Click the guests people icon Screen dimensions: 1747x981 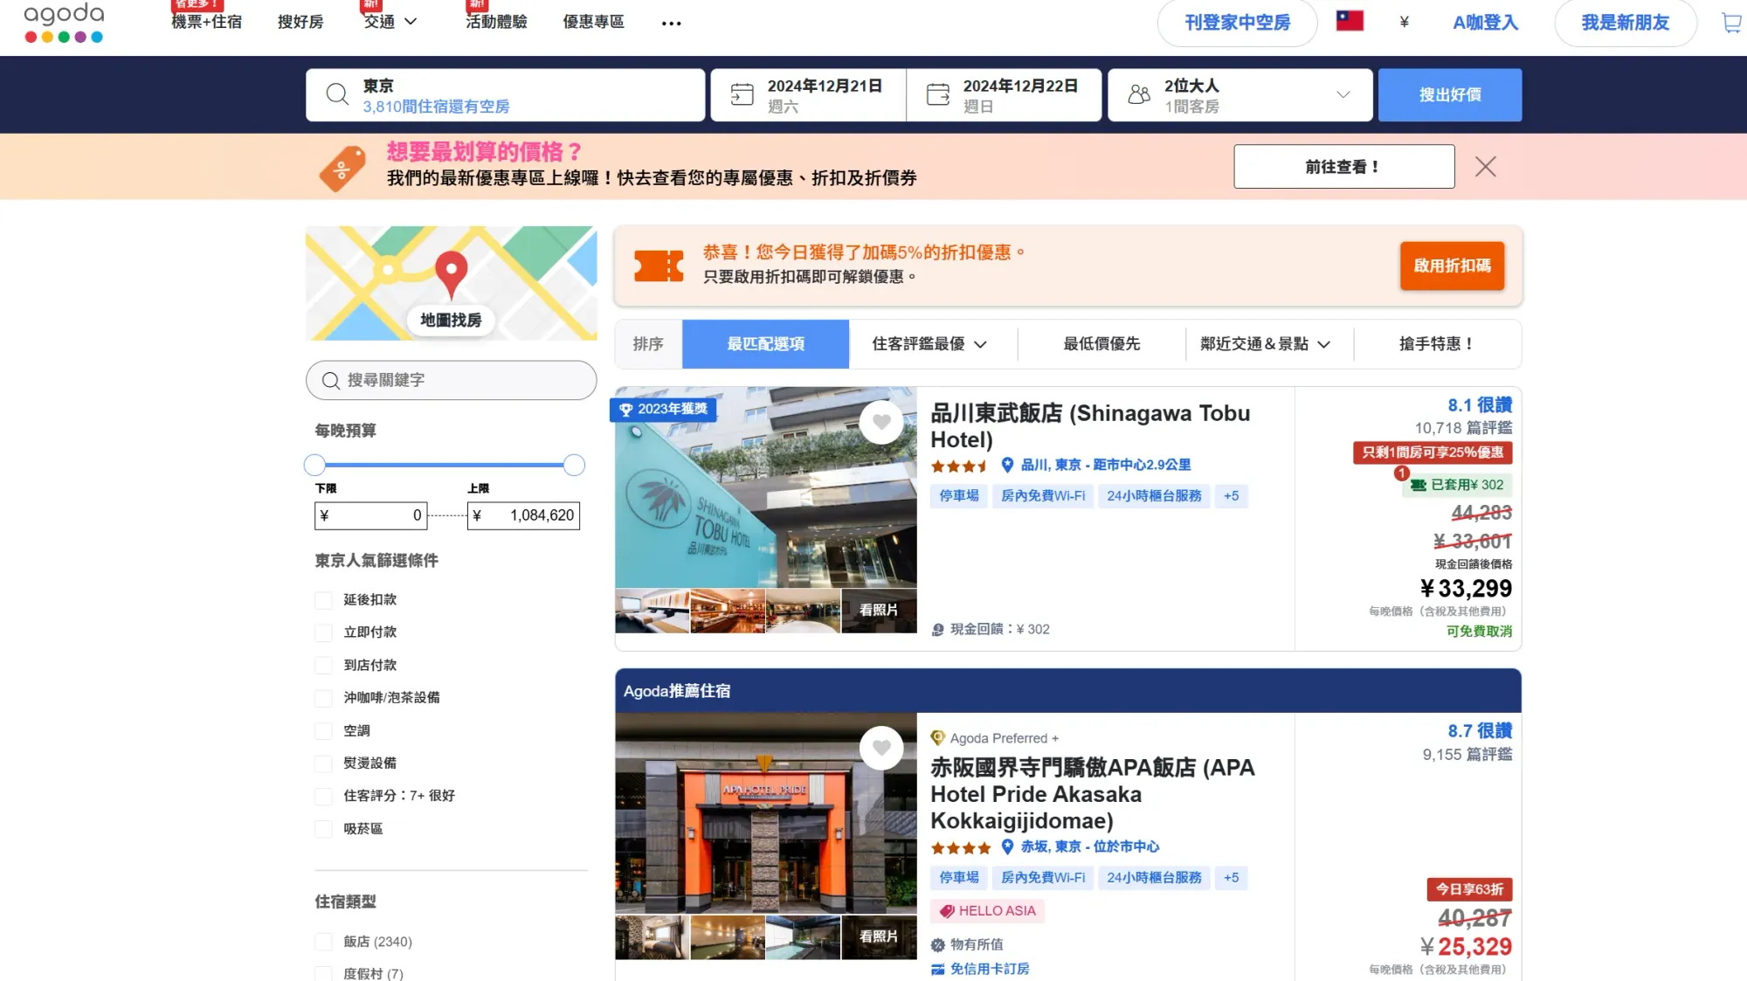1139,94
